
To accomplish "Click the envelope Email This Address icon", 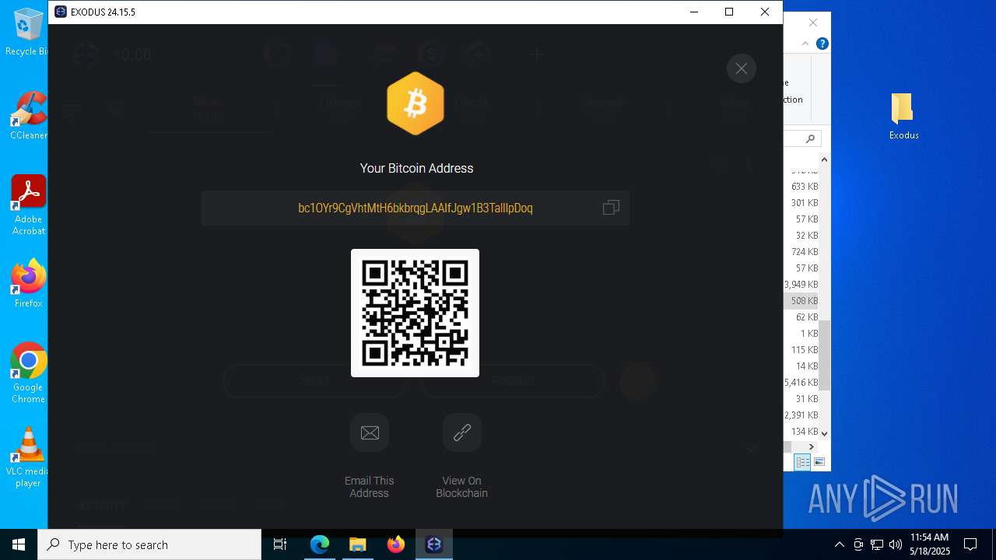I will 370,432.
